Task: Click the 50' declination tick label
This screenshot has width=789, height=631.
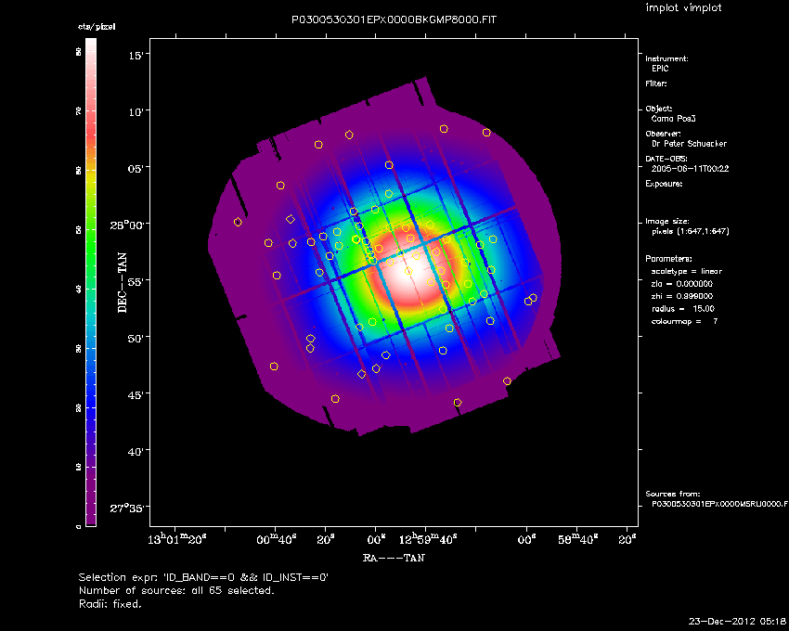Action: click(x=136, y=338)
